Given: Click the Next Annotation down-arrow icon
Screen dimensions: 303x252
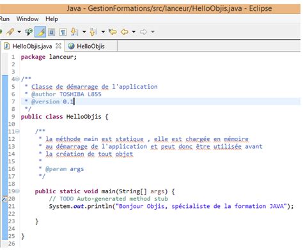Looking at the screenshot, I should (74, 32).
